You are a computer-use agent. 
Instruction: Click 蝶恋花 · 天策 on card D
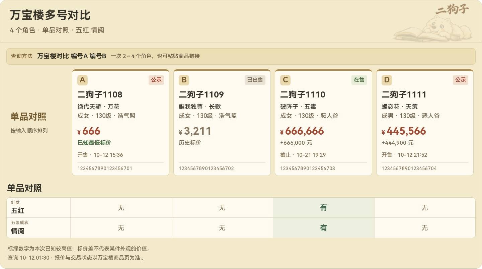tap(400, 107)
